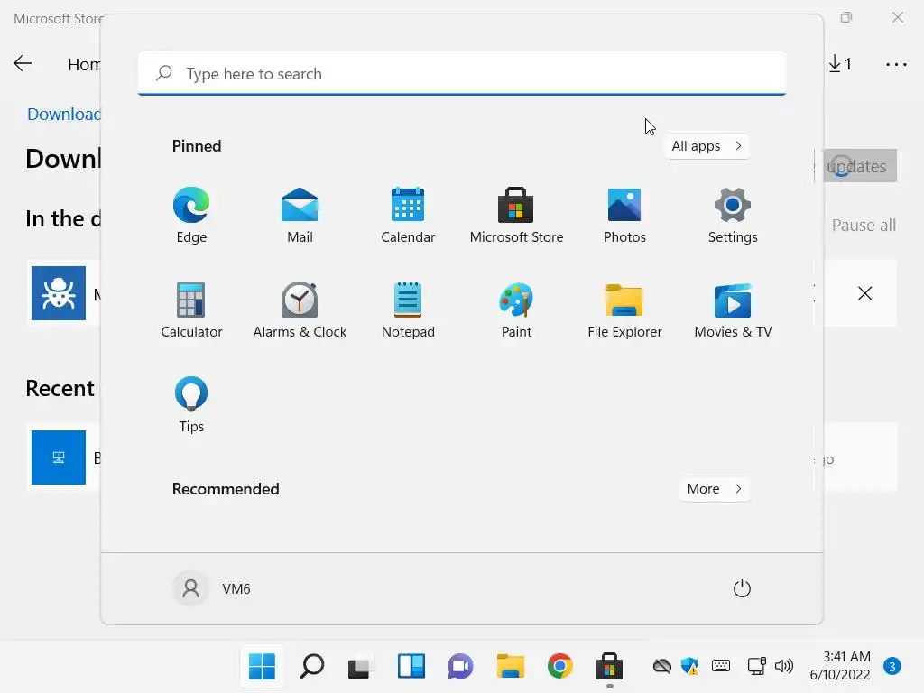This screenshot has height=693, width=924.
Task: Open Windows Security tray icon
Action: 689,667
